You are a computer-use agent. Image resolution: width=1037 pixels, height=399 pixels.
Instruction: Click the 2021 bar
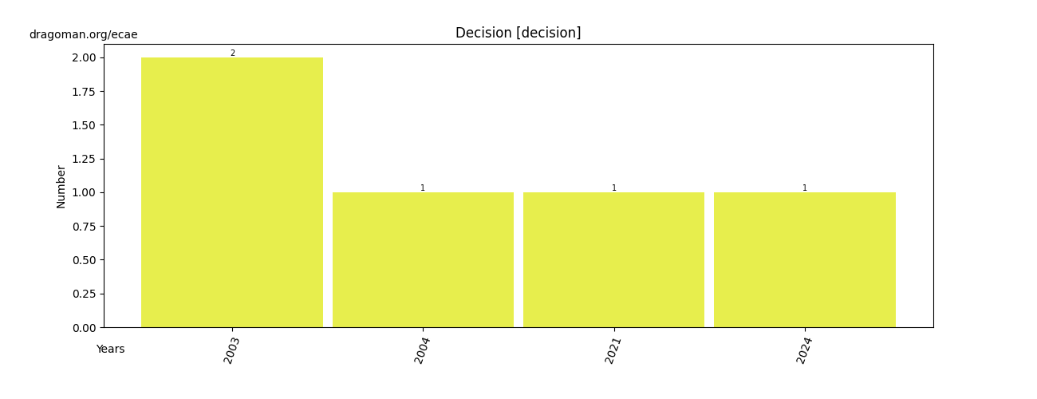point(613,260)
